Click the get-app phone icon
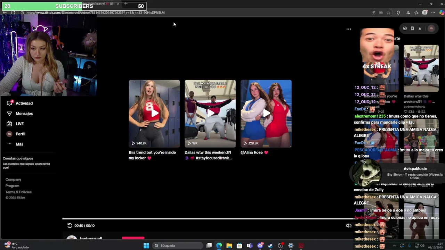Image resolution: width=445 pixels, height=250 pixels. click(412, 28)
